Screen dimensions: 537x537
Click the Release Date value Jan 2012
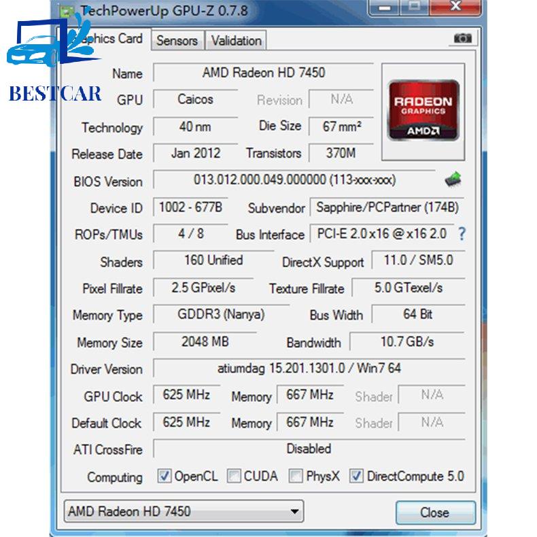(x=196, y=153)
